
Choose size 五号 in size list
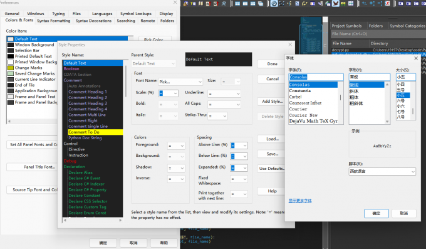(401, 90)
